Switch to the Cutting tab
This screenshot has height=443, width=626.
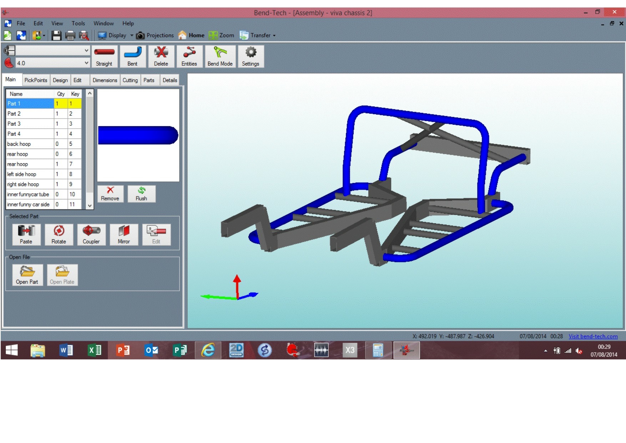(130, 80)
